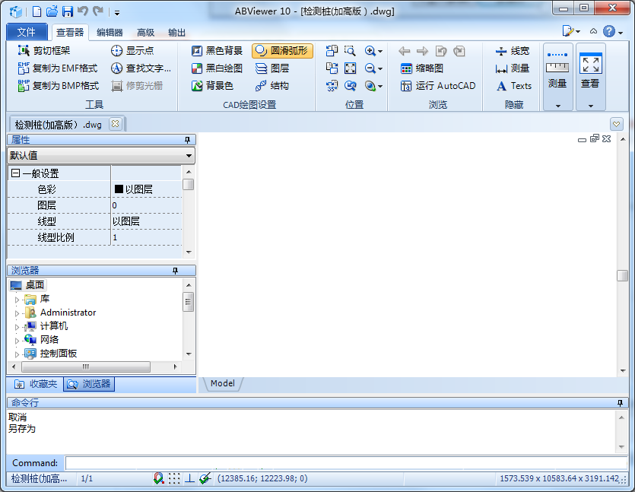635x492 pixels.
Task: Open the quick access toolbar customize dropdown
Action: tap(117, 13)
